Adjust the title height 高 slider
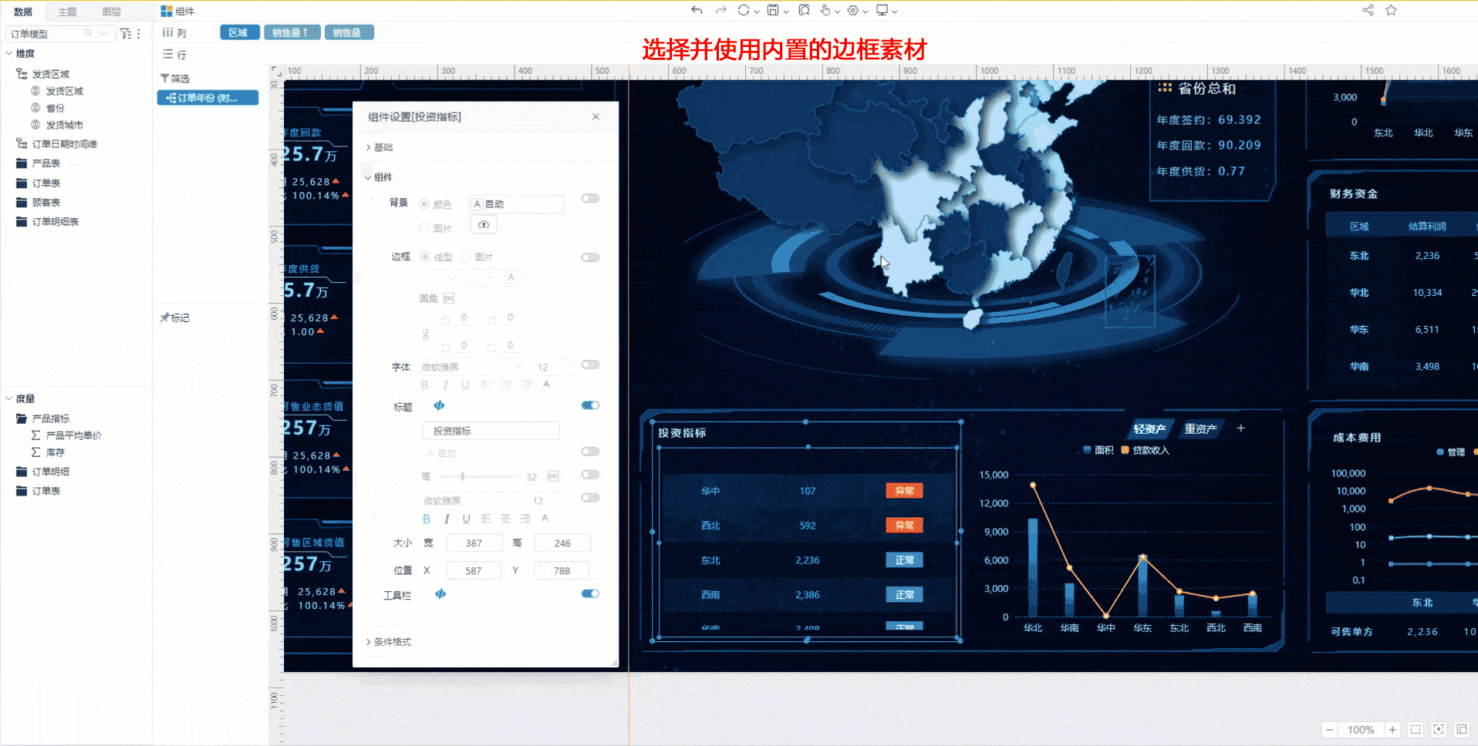This screenshot has height=746, width=1478. coord(462,476)
